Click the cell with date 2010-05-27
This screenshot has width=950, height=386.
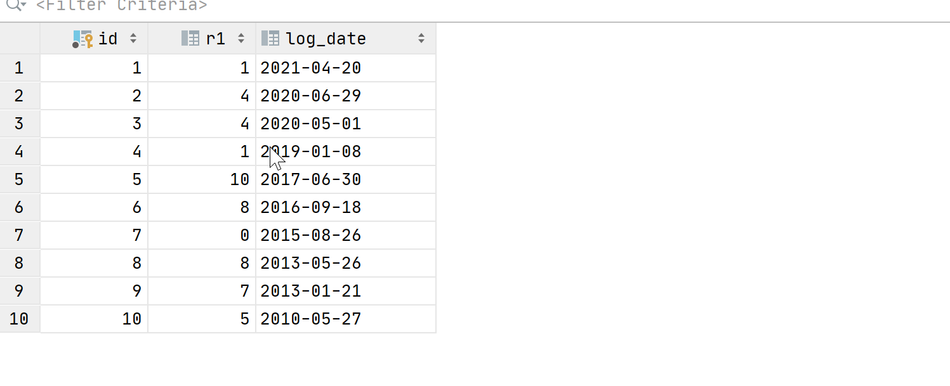(346, 319)
